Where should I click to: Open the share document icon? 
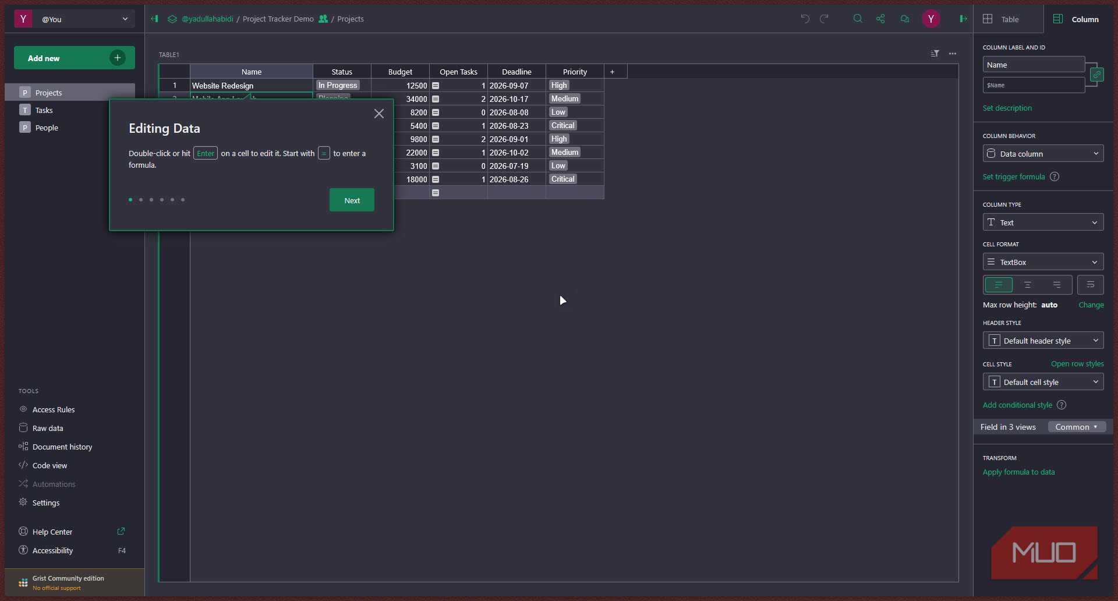(x=880, y=19)
